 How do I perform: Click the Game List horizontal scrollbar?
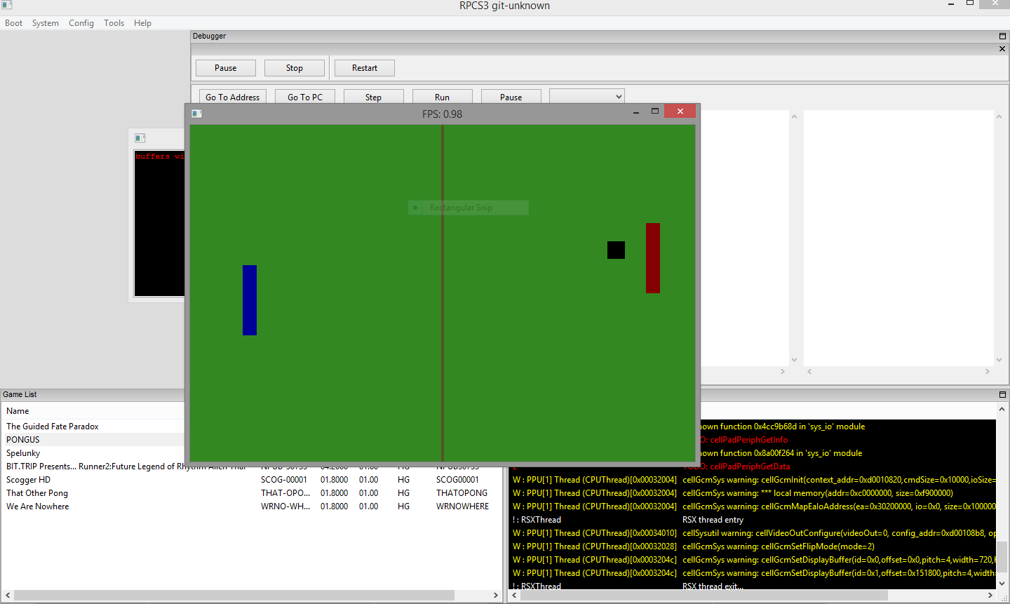(234, 595)
